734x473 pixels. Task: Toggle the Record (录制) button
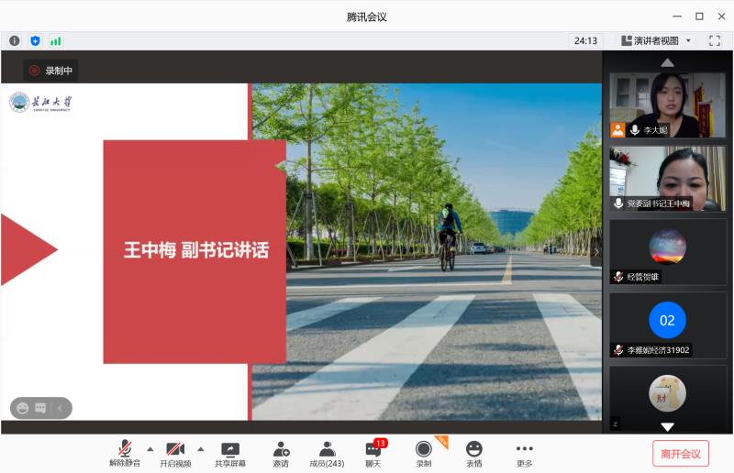pos(423,453)
